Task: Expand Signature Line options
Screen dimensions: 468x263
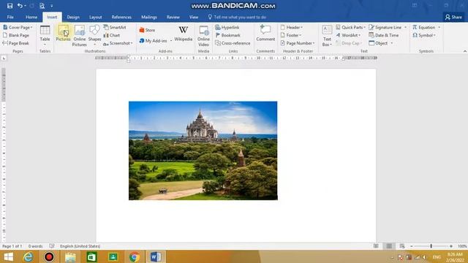Action: 405,28
